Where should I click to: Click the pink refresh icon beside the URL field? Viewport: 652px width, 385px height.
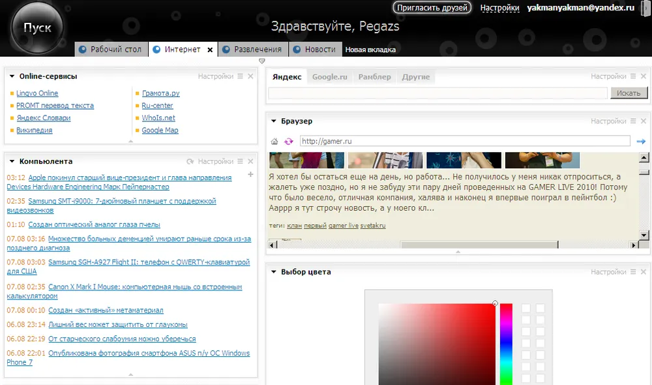click(289, 142)
